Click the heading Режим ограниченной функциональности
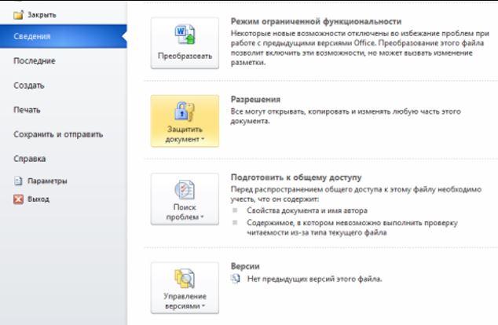The width and height of the screenshot is (498, 325). coord(316,21)
